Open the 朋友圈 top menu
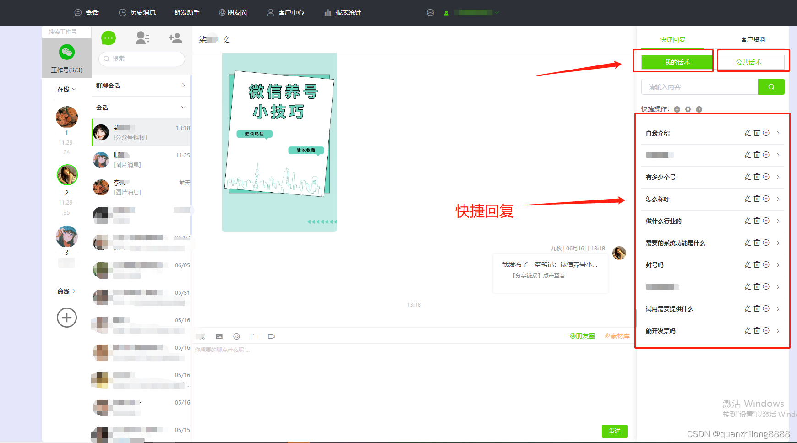Screen dimensions: 797x443 click(233, 12)
